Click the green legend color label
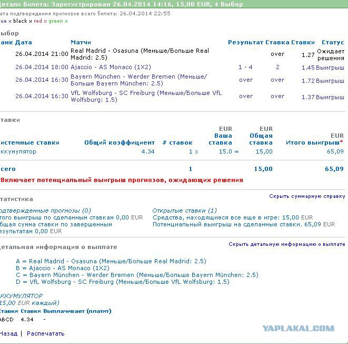 [55, 21]
